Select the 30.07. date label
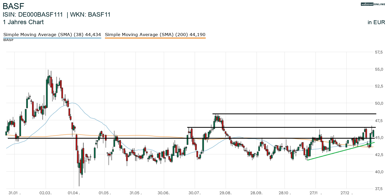The height and width of the screenshot is (195, 388). point(195,193)
